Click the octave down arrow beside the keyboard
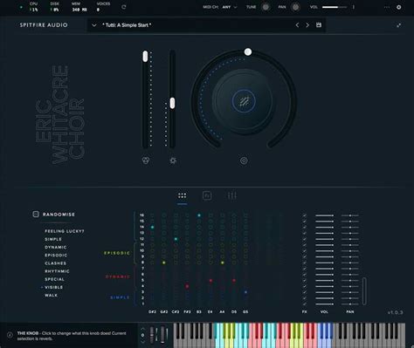This screenshot has height=348, width=414. [142, 341]
